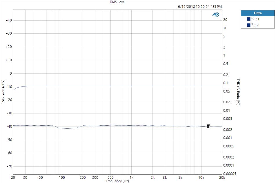Click the 1k frequency axis value

pyautogui.click(x=132, y=178)
